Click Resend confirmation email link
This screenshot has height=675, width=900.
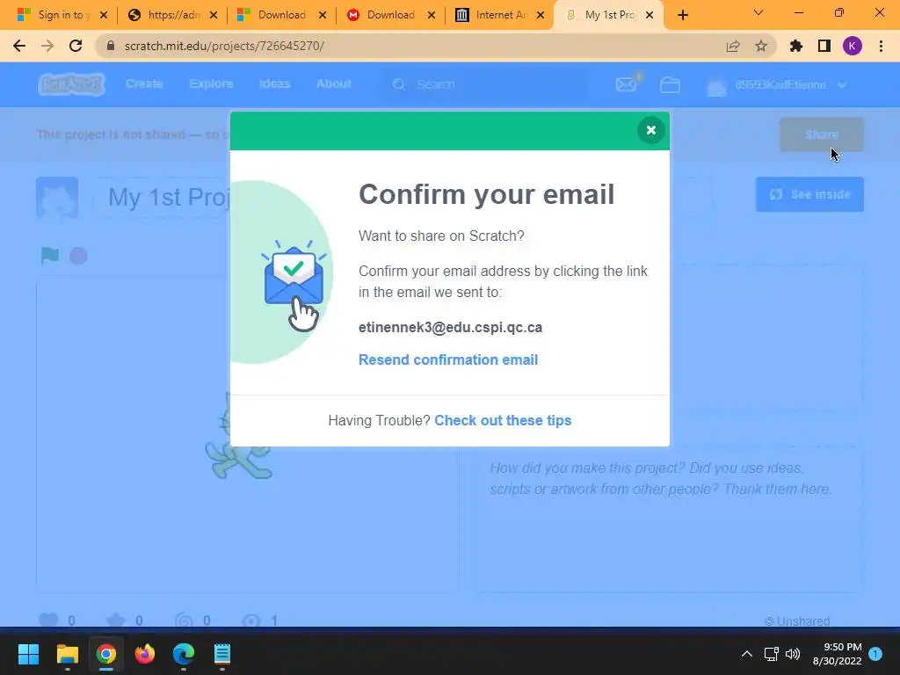pos(448,359)
